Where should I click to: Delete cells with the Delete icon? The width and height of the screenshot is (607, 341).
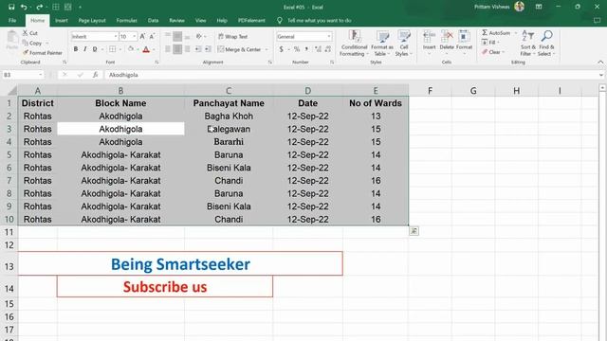point(447,42)
